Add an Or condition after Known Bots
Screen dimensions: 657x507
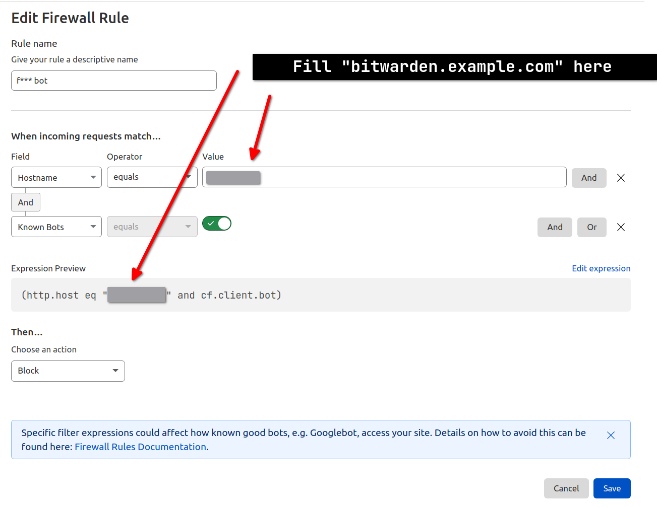coord(591,227)
